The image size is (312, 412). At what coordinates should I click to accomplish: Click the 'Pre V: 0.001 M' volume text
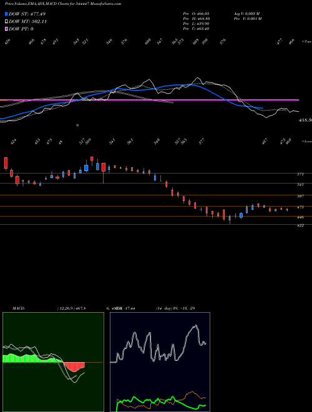[247, 19]
